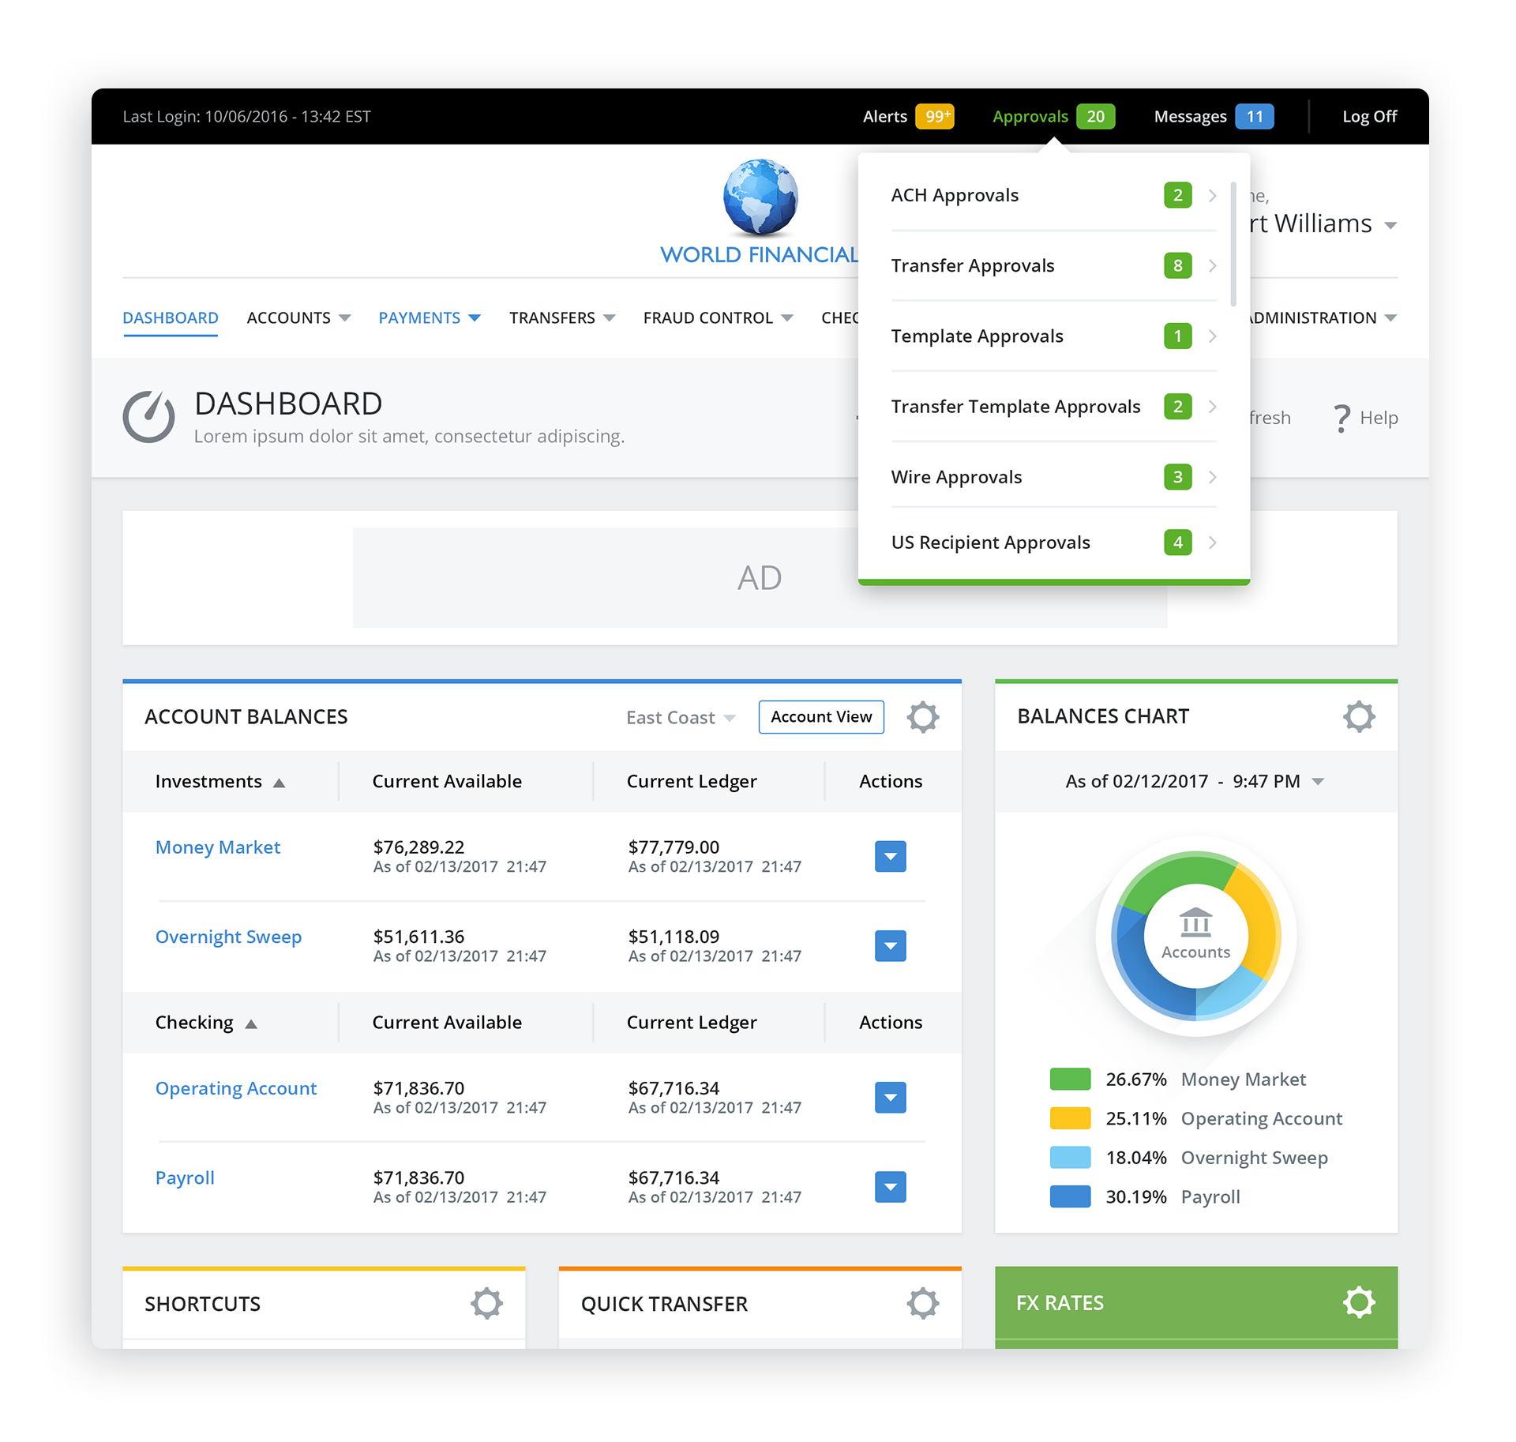
Task: Click the green Money Market legend swatch
Action: (x=1070, y=1079)
